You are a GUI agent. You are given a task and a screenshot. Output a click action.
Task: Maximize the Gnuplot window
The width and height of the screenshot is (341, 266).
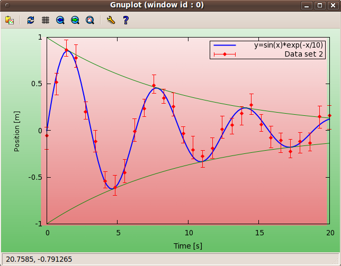click(x=320, y=5)
